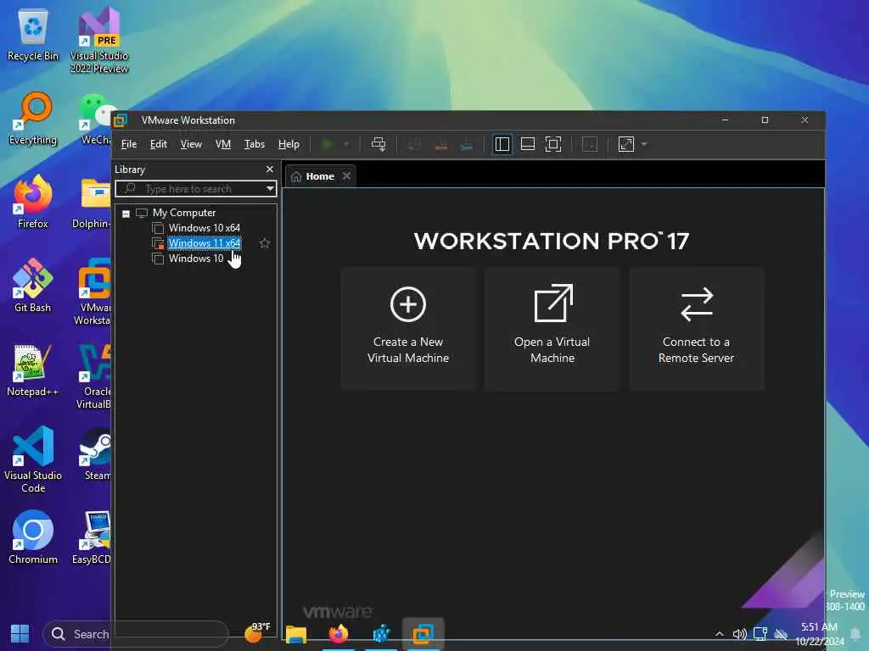The width and height of the screenshot is (869, 651).
Task: Open the File menu
Action: (x=129, y=144)
